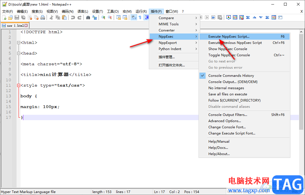The width and height of the screenshot is (305, 195).
Task: Jump to last difference icon
Action: (x=267, y=17)
